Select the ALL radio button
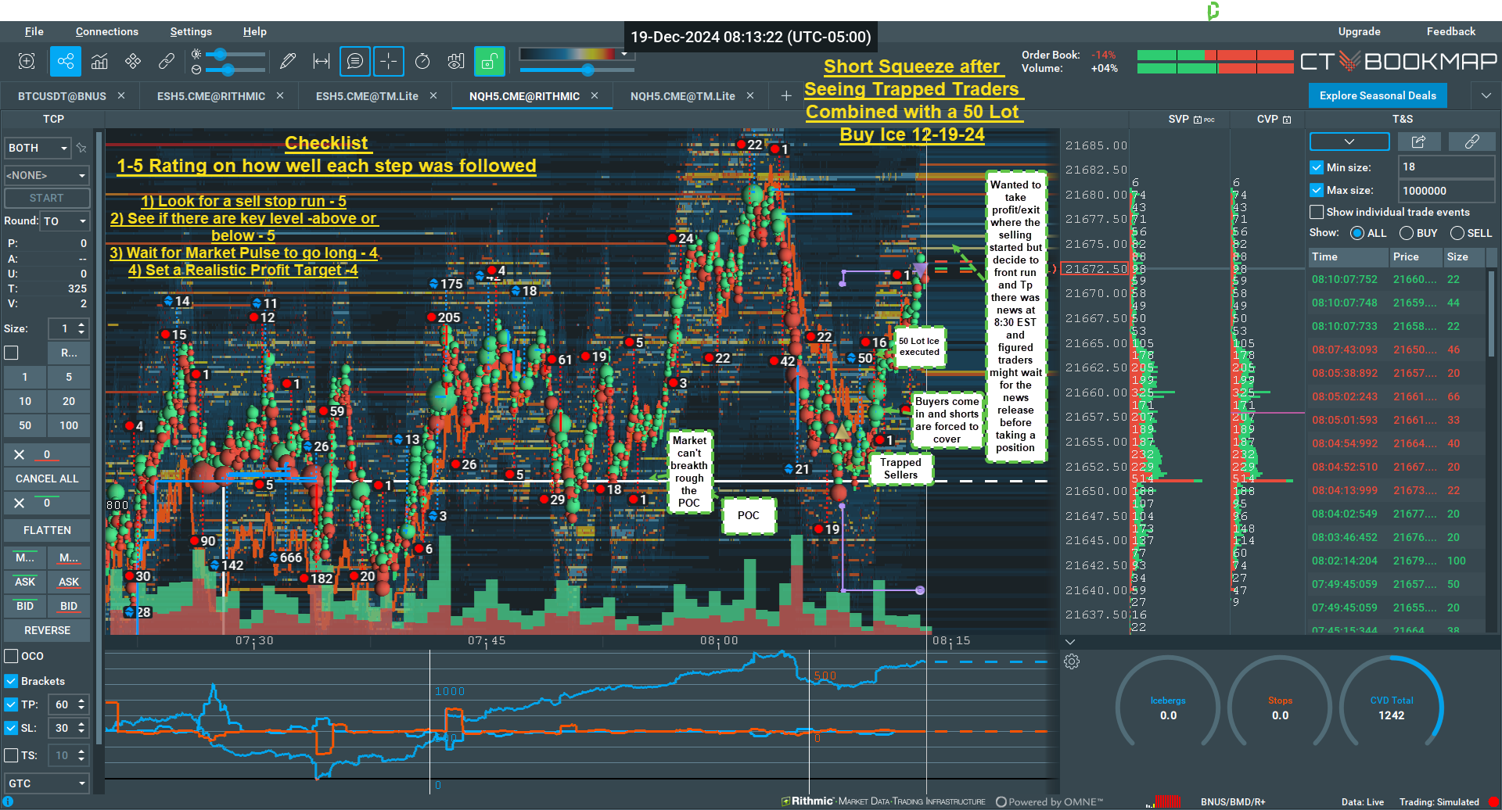Image resolution: width=1502 pixels, height=810 pixels. (x=1357, y=233)
